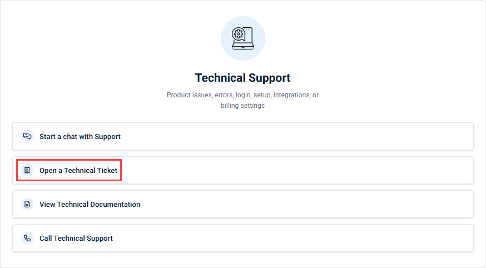This screenshot has width=486, height=268.
Task: Select the "Call Technical Support" label text
Action: click(x=76, y=238)
